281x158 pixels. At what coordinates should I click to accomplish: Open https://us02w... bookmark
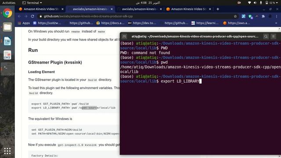(47, 23)
